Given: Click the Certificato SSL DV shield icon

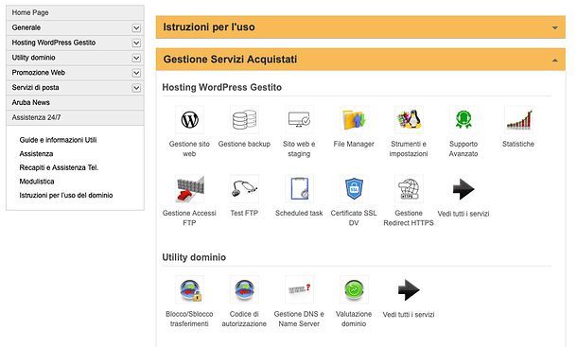Looking at the screenshot, I should 354,189.
